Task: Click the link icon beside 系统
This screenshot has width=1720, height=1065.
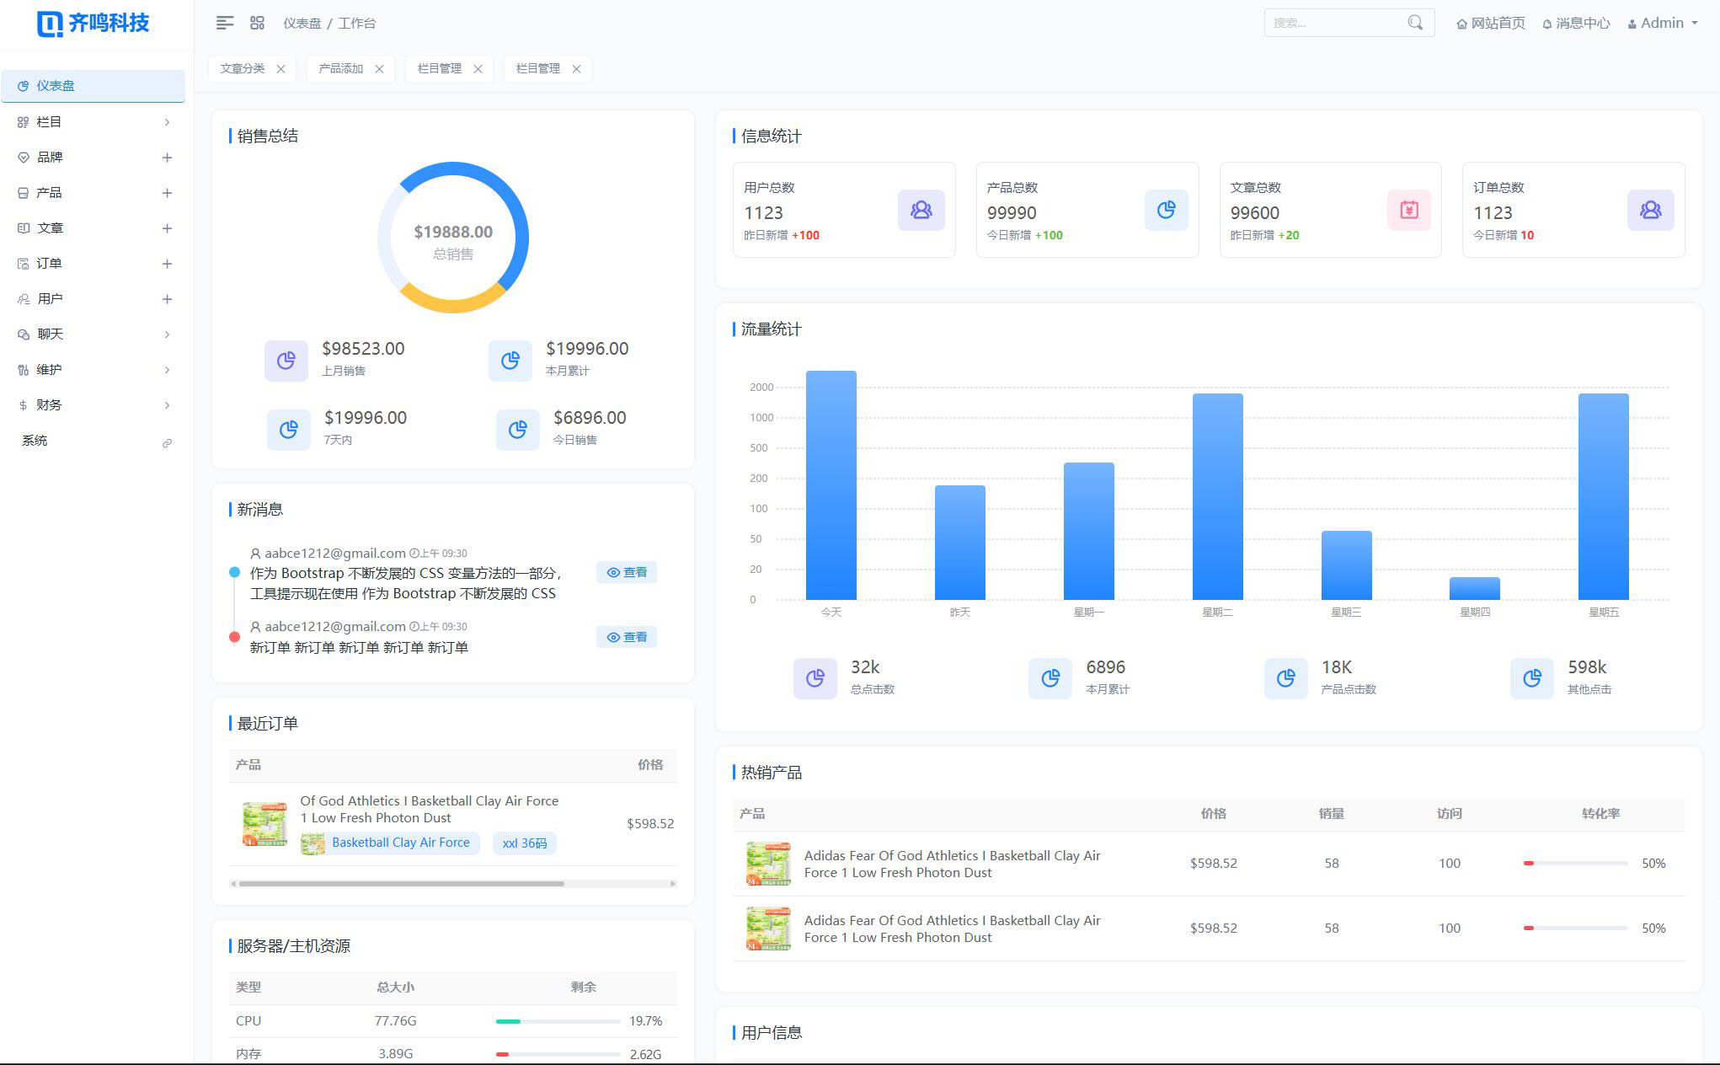Action: [x=167, y=442]
